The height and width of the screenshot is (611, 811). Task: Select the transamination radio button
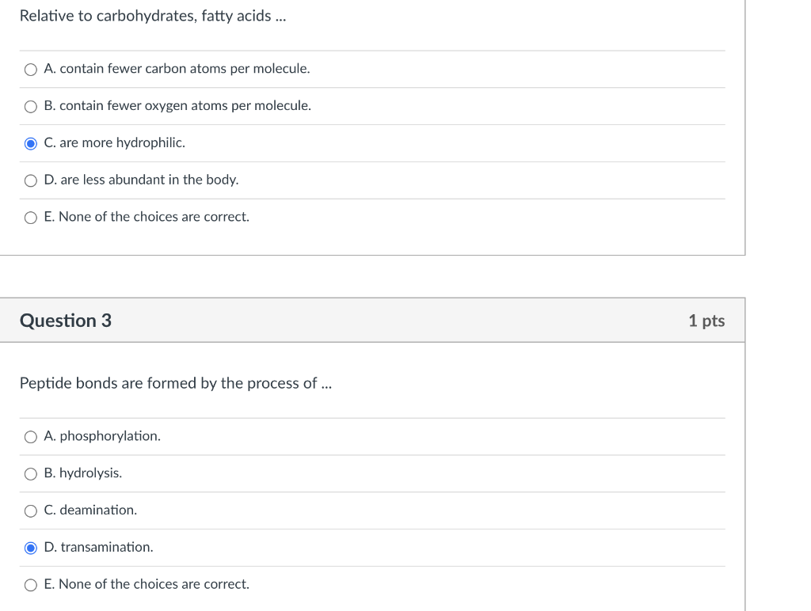30,547
